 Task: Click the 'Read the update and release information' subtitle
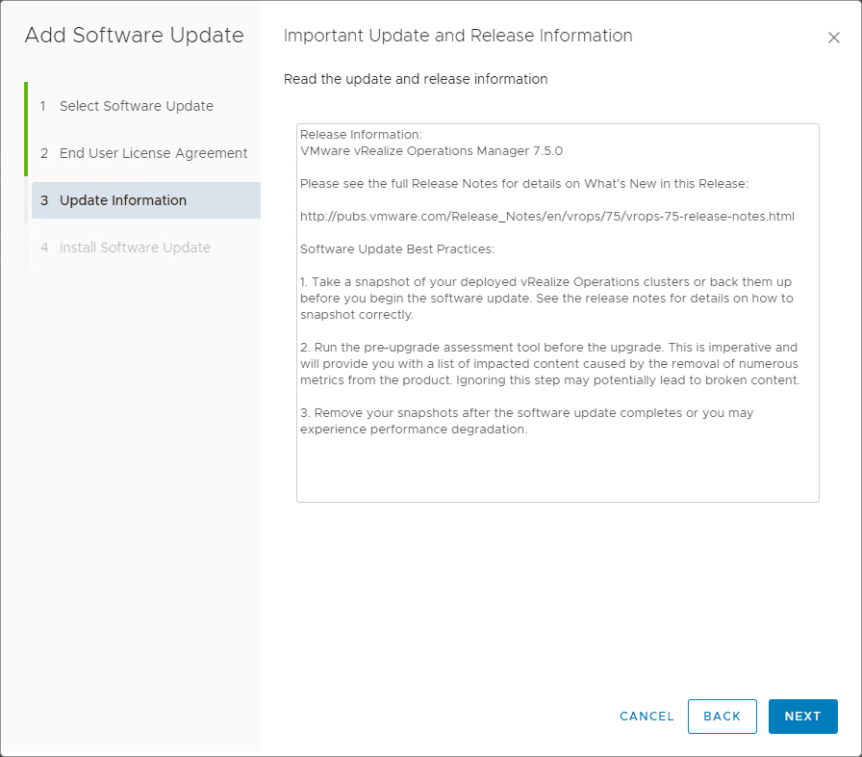[416, 79]
